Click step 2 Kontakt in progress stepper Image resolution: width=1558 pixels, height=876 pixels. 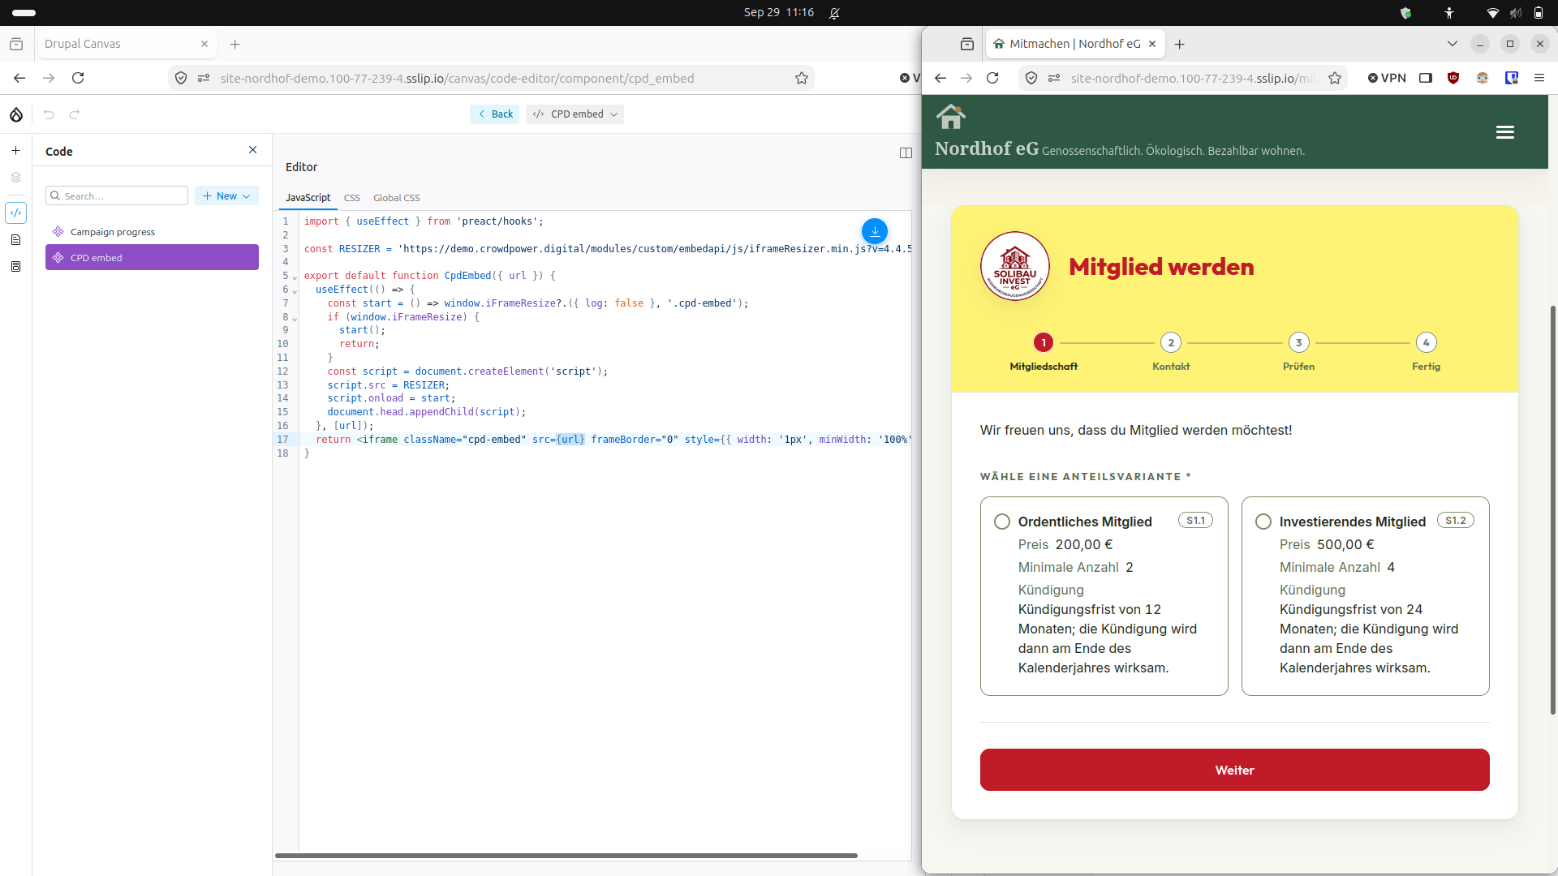pyautogui.click(x=1171, y=353)
